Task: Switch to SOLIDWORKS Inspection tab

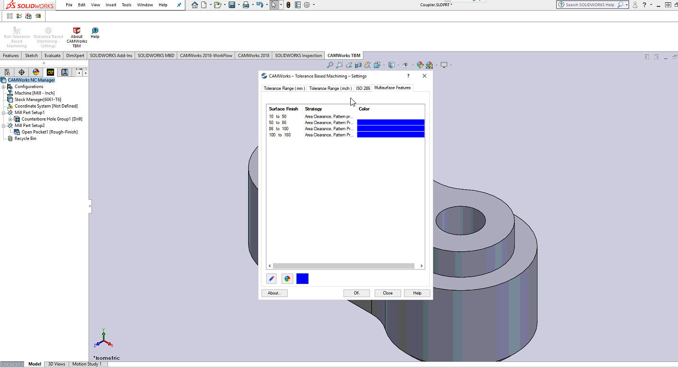Action: pyautogui.click(x=298, y=56)
